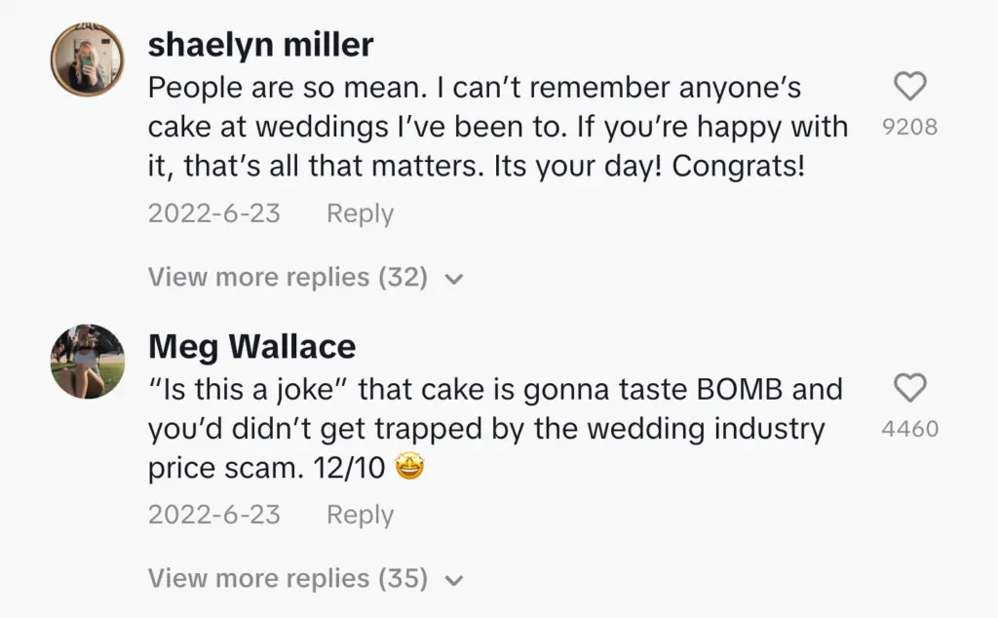The image size is (998, 618).
Task: Tap the heart on Meg Wallace's comment
Action: [x=909, y=390]
